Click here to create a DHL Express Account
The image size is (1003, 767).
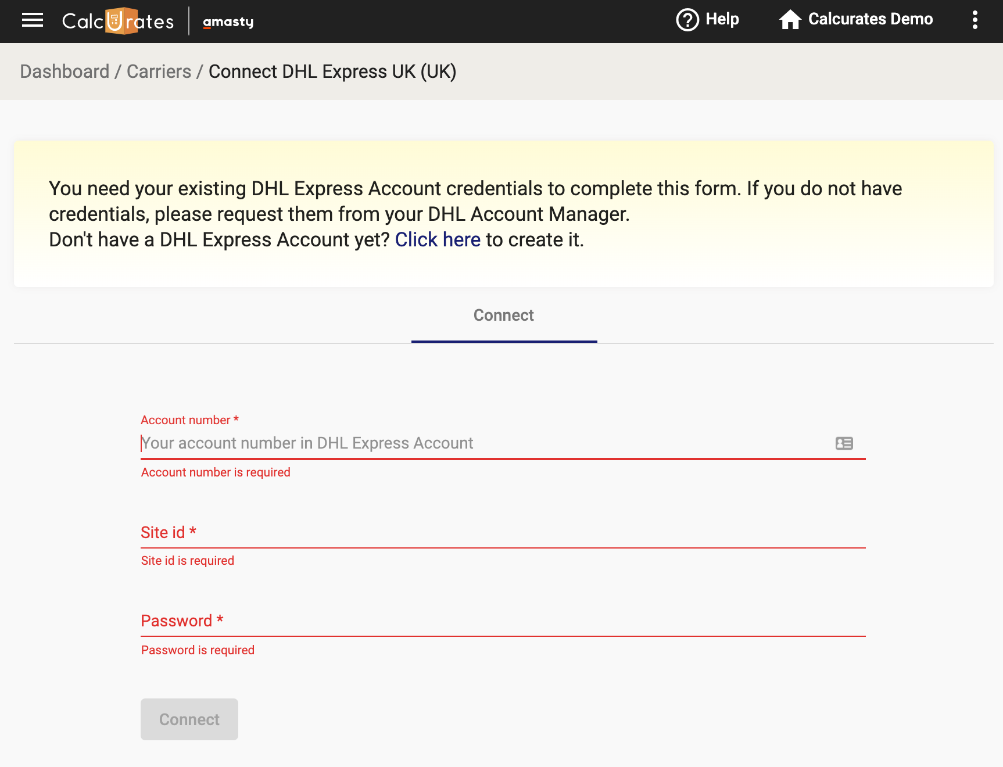click(437, 239)
